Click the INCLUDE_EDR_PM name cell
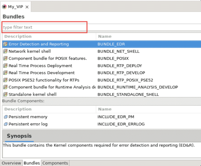The height and width of the screenshot is (166, 201). click(x=116, y=117)
